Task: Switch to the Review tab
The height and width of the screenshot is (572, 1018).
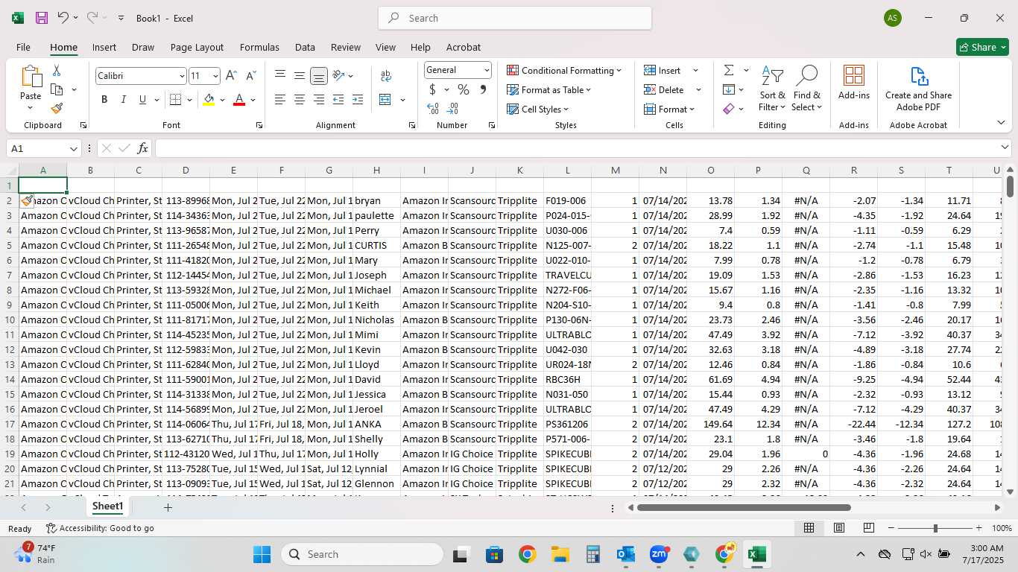Action: point(346,47)
